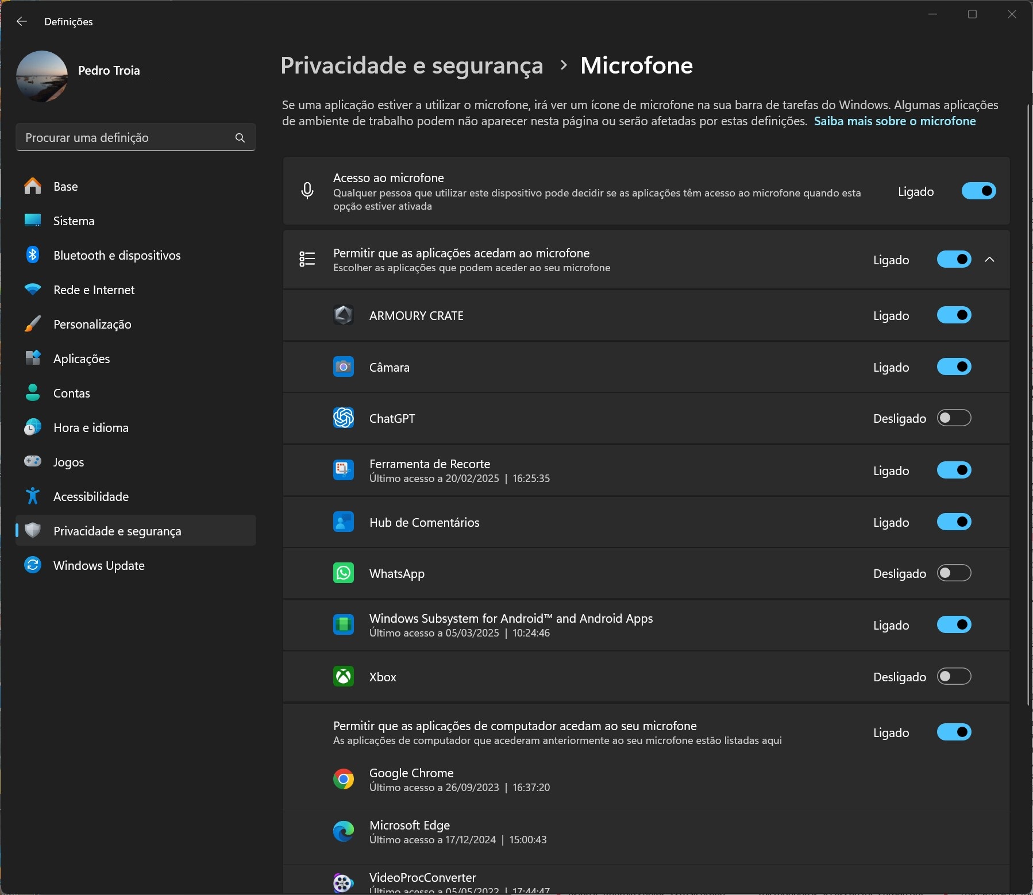Click the Microsoft Edge icon
1033x895 pixels.
pos(344,831)
